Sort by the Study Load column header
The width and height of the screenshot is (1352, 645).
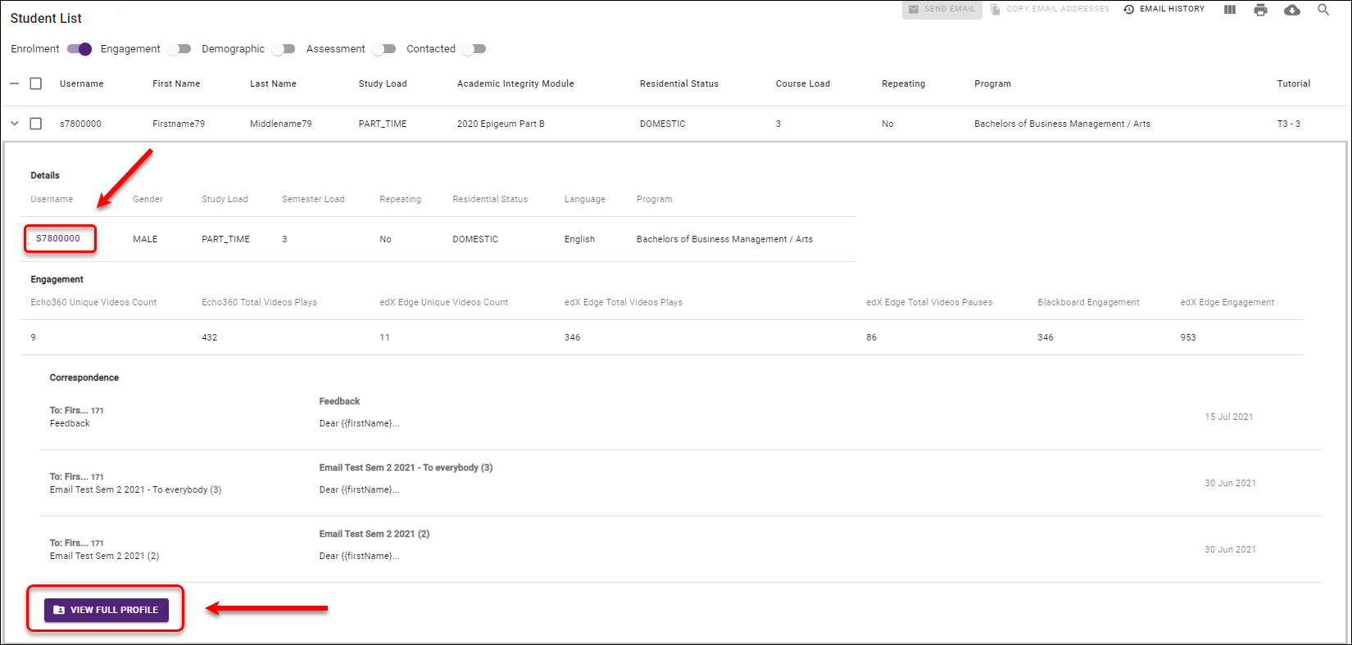coord(383,83)
